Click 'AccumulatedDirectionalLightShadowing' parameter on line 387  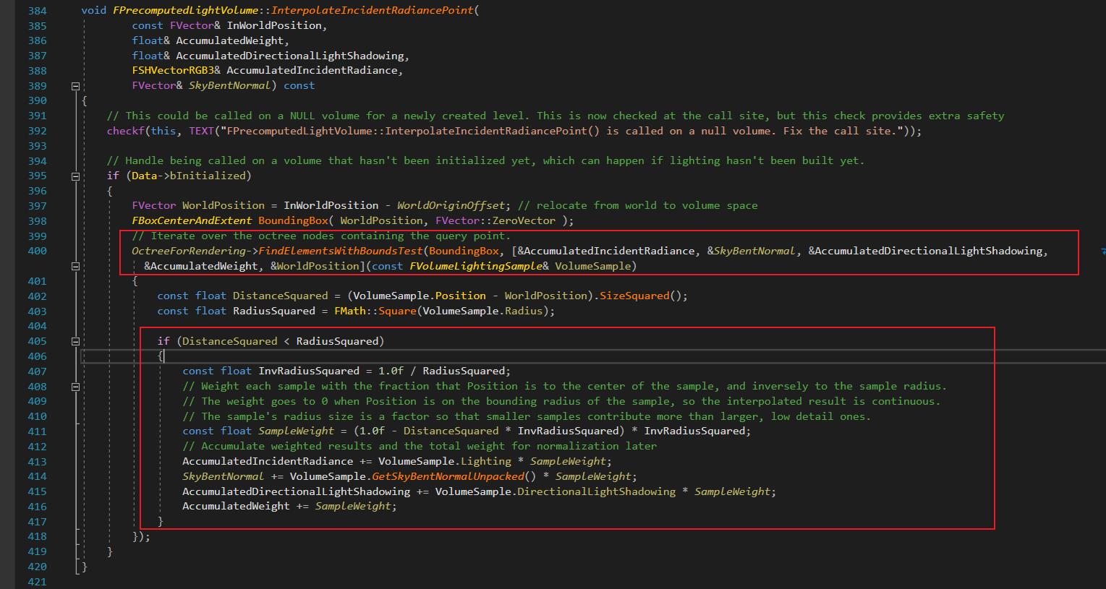290,56
